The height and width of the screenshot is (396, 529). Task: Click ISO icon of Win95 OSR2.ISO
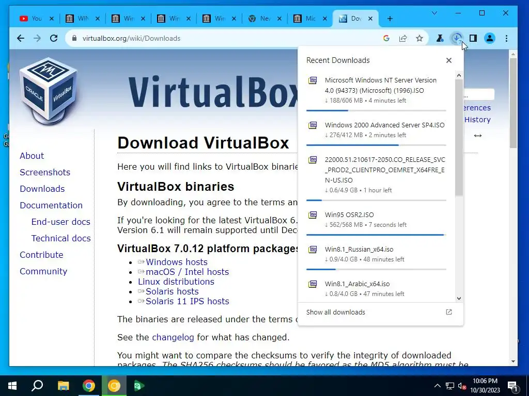coord(313,215)
